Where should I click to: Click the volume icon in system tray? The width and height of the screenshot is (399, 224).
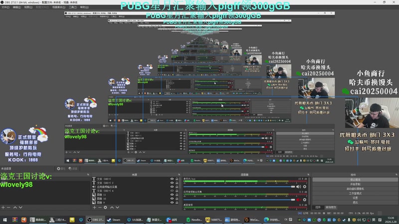[x=359, y=220]
